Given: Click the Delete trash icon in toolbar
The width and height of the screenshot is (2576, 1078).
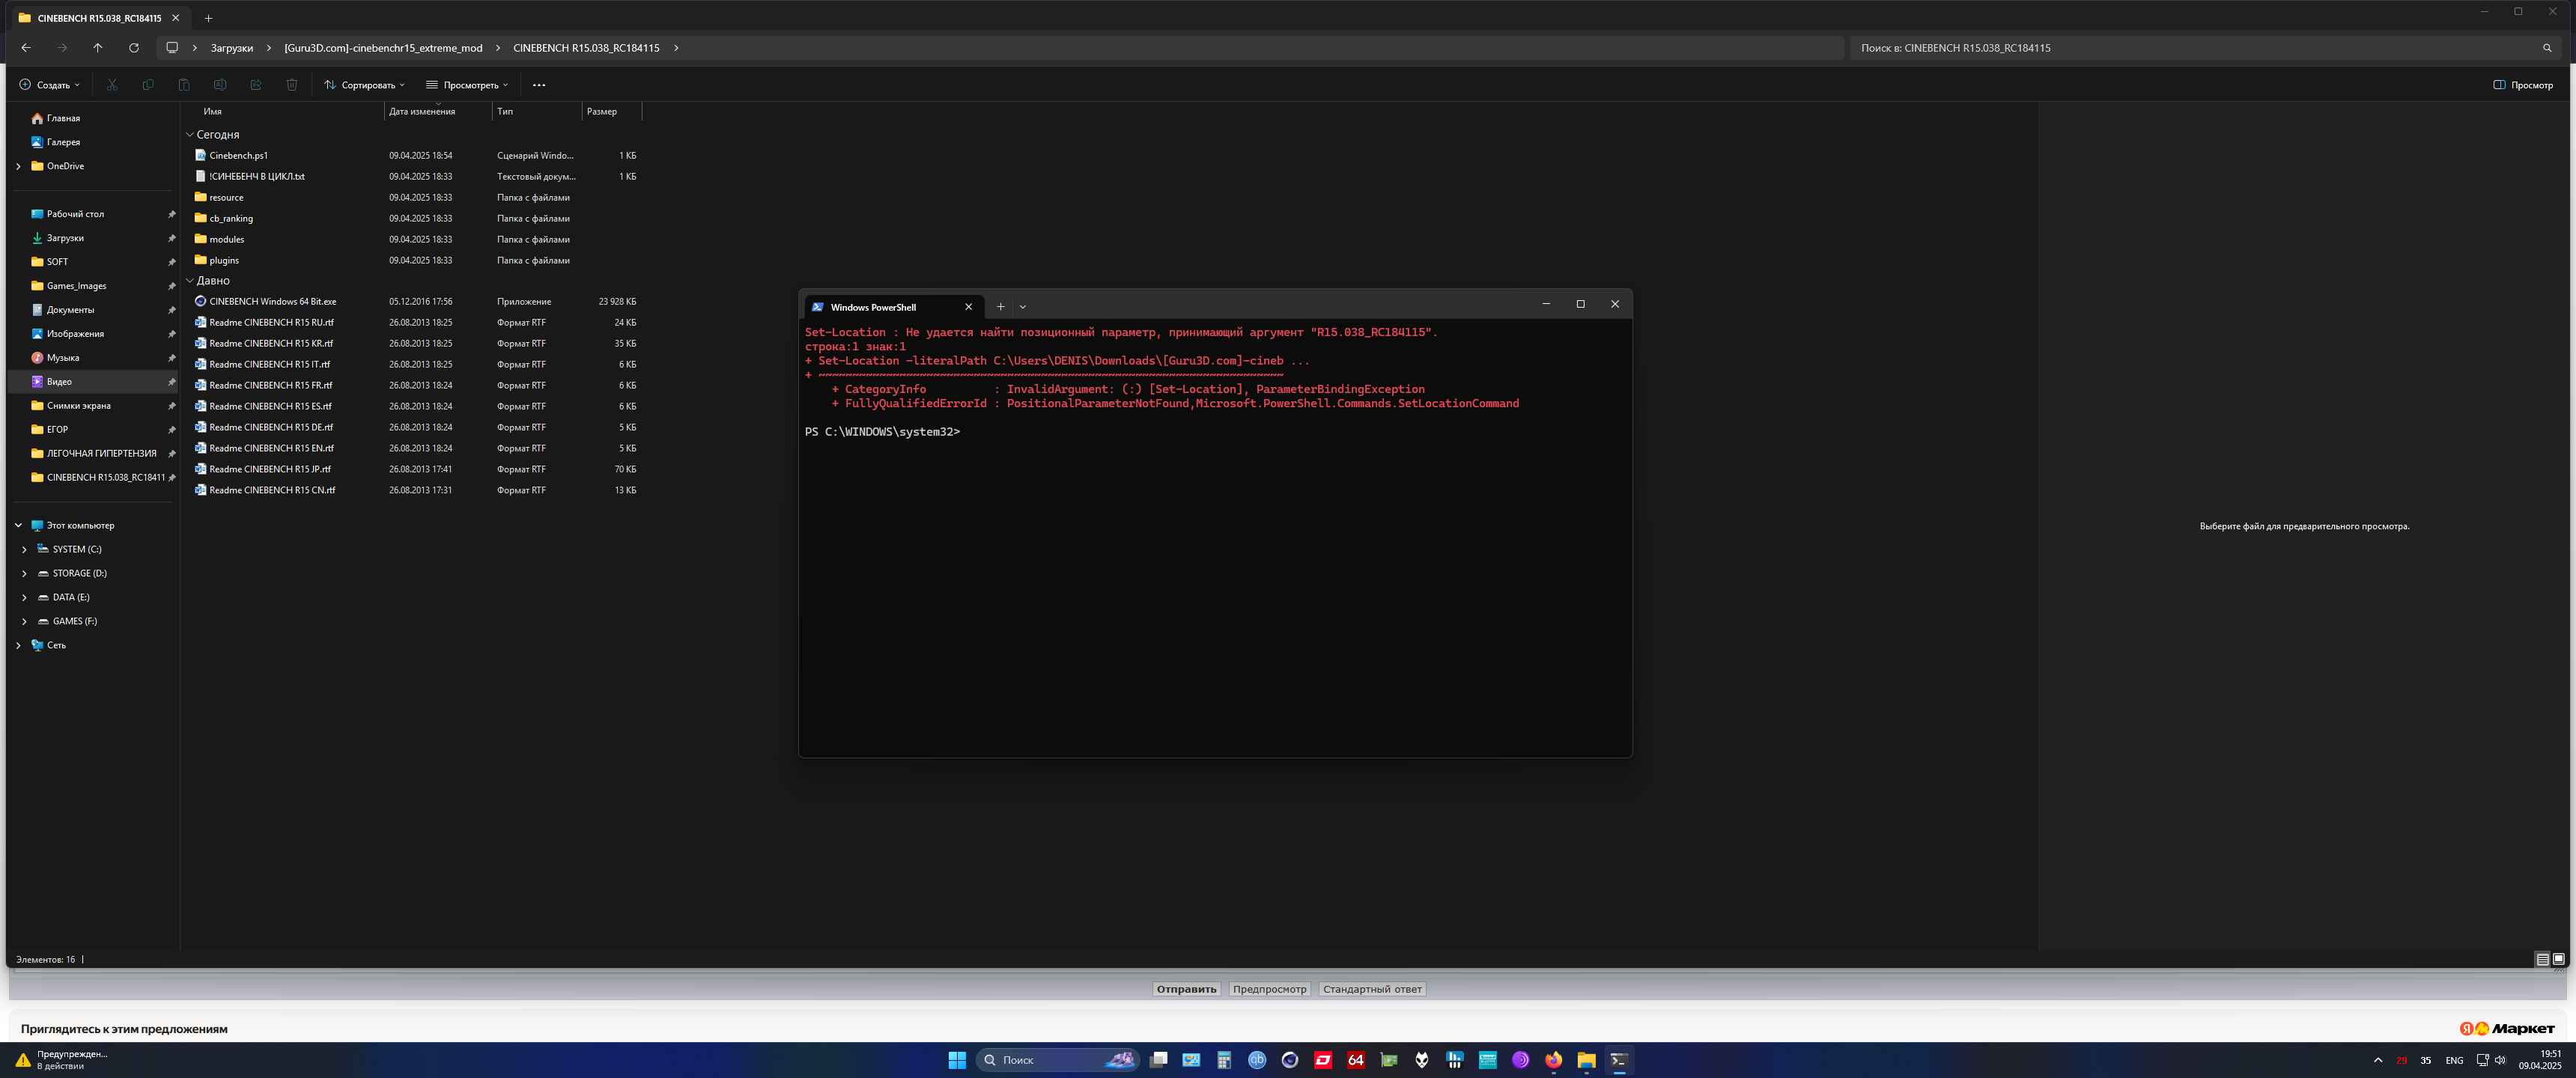Looking at the screenshot, I should [x=292, y=85].
